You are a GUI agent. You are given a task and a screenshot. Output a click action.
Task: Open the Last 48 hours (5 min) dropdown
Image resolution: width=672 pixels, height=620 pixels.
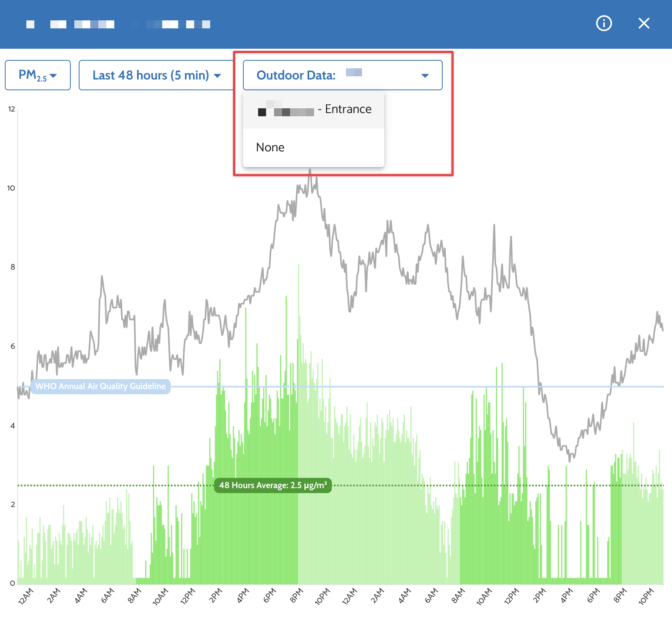coord(156,75)
